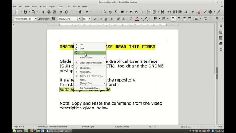Click the Insert Chart icon

click(x=136, y=12)
